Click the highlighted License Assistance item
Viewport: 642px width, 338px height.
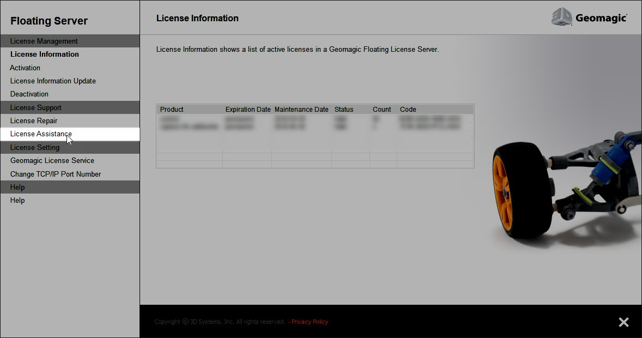coord(40,134)
